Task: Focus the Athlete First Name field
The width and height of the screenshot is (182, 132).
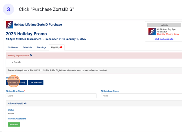Action: (51, 96)
